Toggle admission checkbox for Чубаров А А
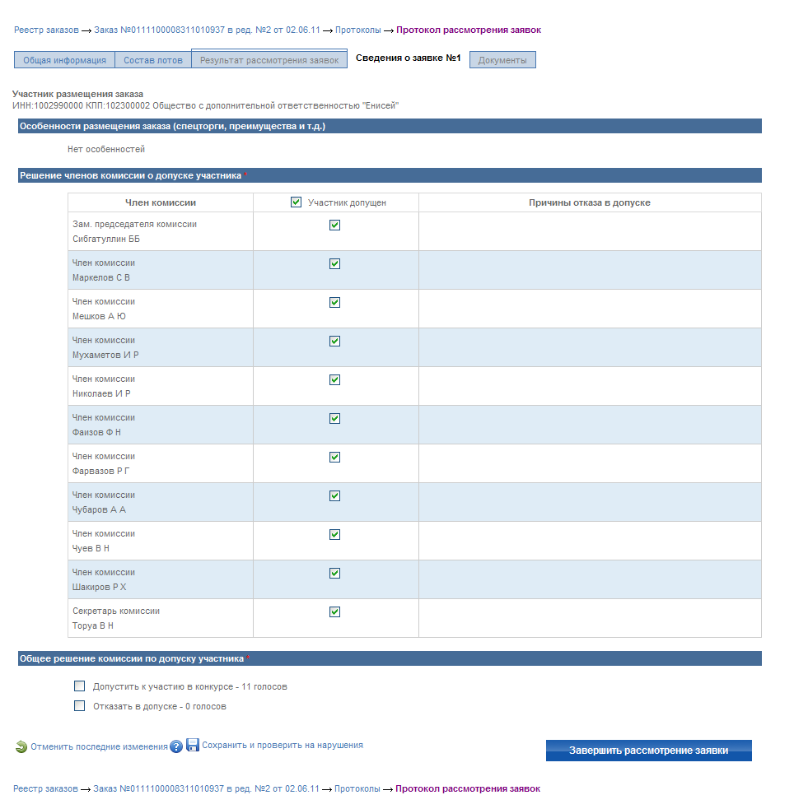Image resolution: width=794 pixels, height=809 pixels. click(334, 495)
